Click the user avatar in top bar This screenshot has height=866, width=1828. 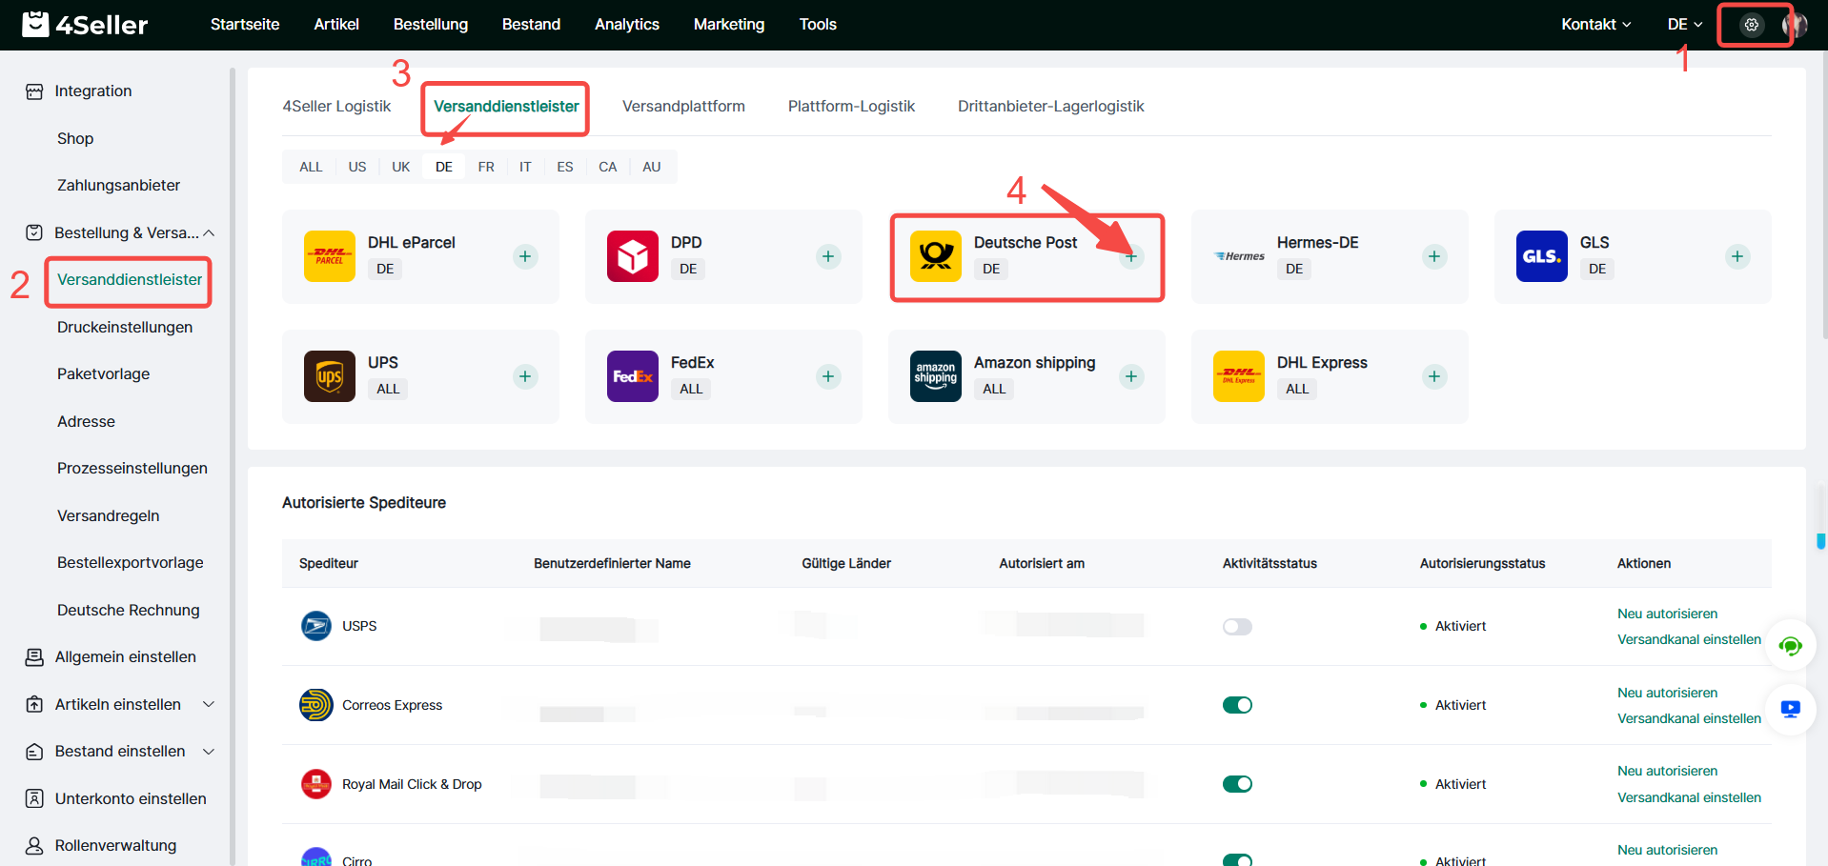[x=1794, y=25]
